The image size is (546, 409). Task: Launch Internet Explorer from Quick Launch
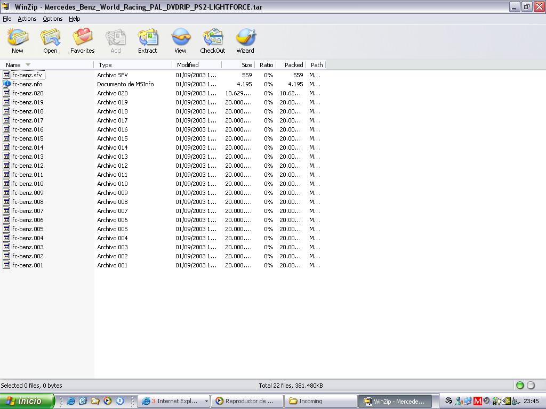click(x=71, y=401)
